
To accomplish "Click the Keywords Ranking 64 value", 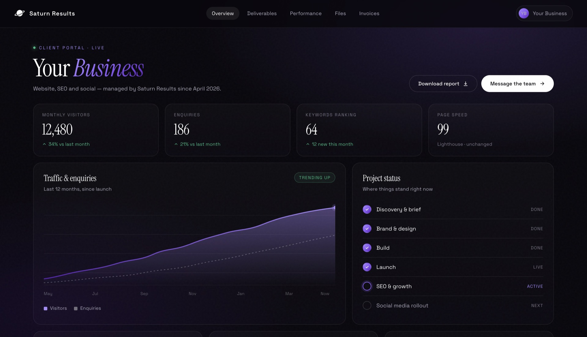I will [312, 129].
